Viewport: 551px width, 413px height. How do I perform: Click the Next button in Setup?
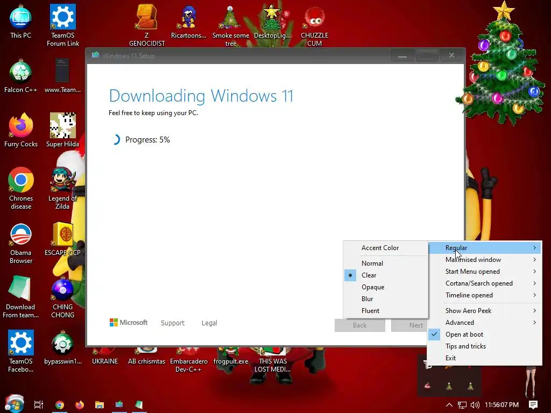click(409, 325)
